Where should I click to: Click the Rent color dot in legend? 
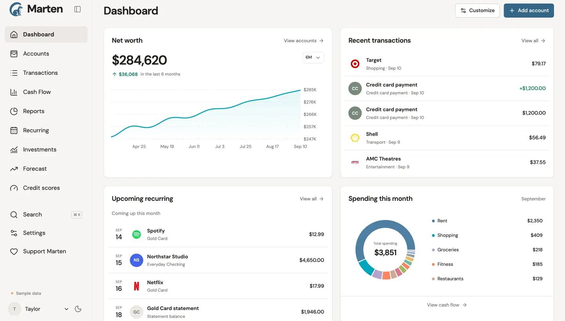[x=433, y=221]
